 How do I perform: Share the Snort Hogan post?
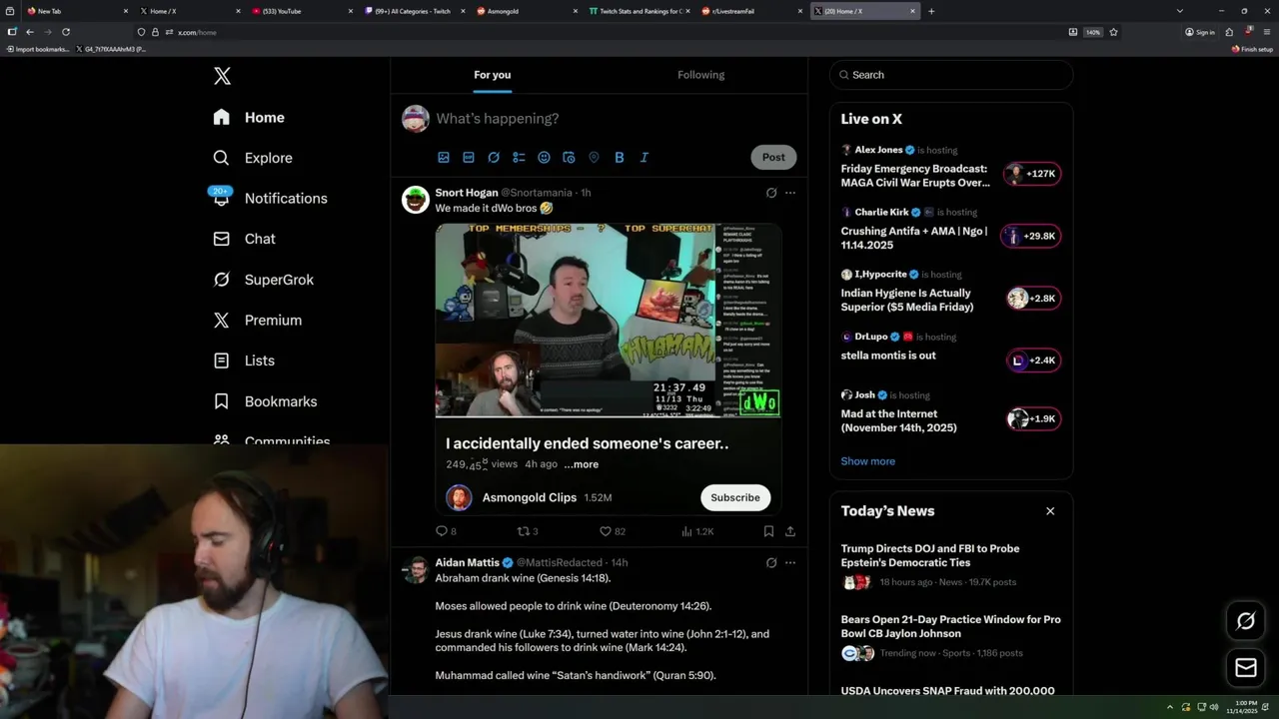click(x=790, y=531)
